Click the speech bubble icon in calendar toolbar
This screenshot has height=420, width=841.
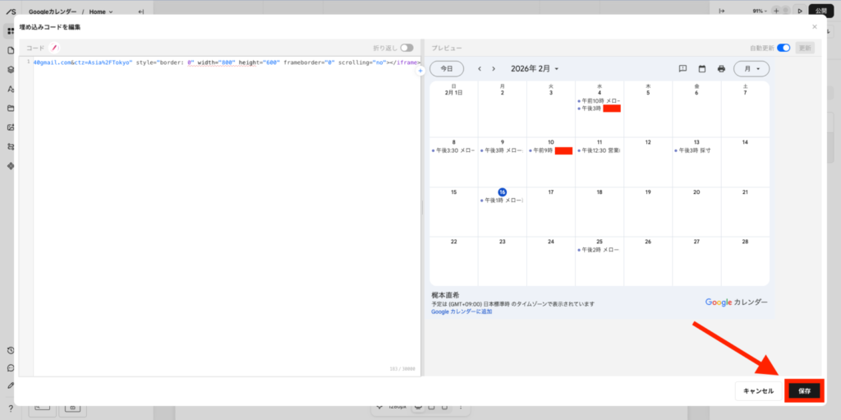tap(682, 69)
